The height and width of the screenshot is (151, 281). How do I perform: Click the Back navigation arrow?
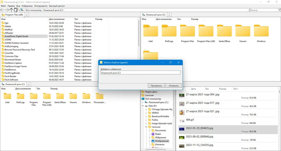pyautogui.click(x=3, y=10)
